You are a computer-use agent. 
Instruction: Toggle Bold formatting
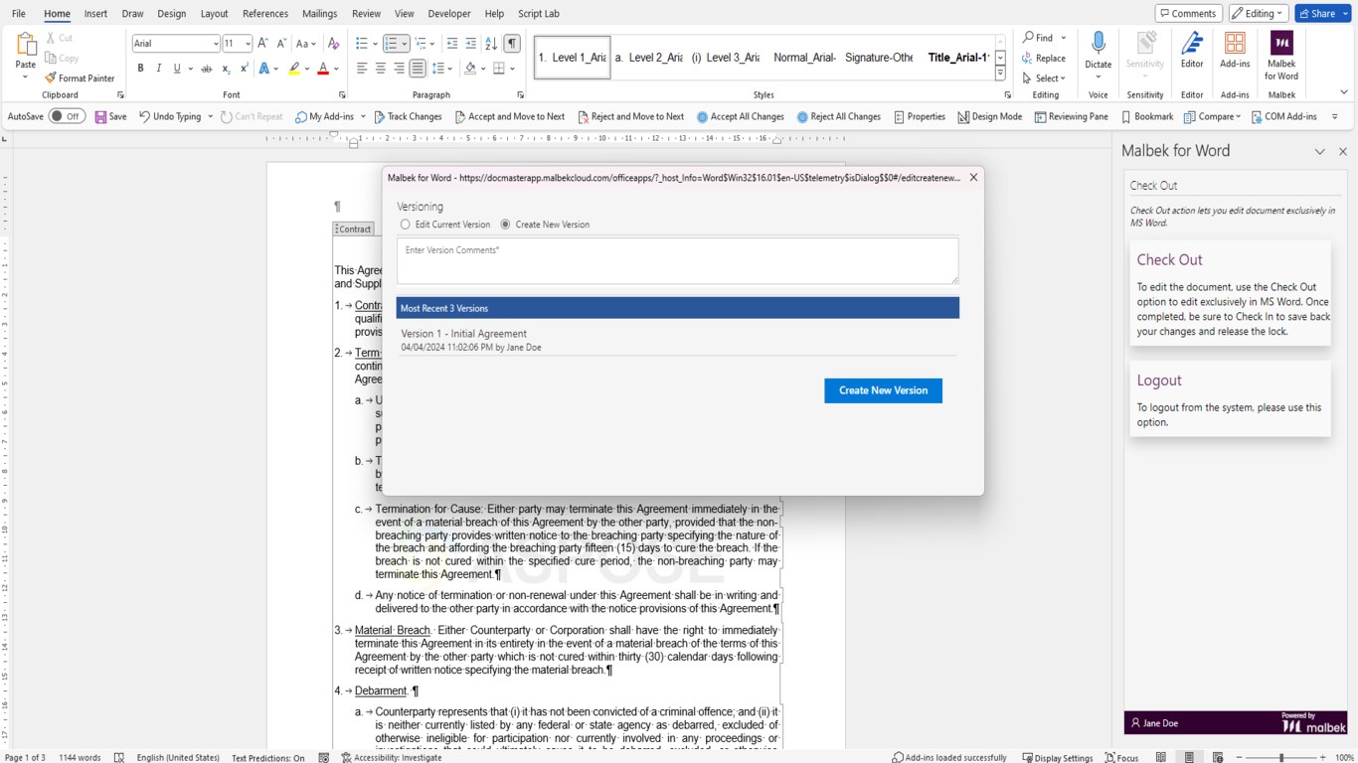(141, 69)
